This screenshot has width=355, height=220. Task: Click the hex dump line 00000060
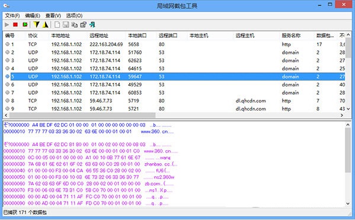click(x=88, y=183)
